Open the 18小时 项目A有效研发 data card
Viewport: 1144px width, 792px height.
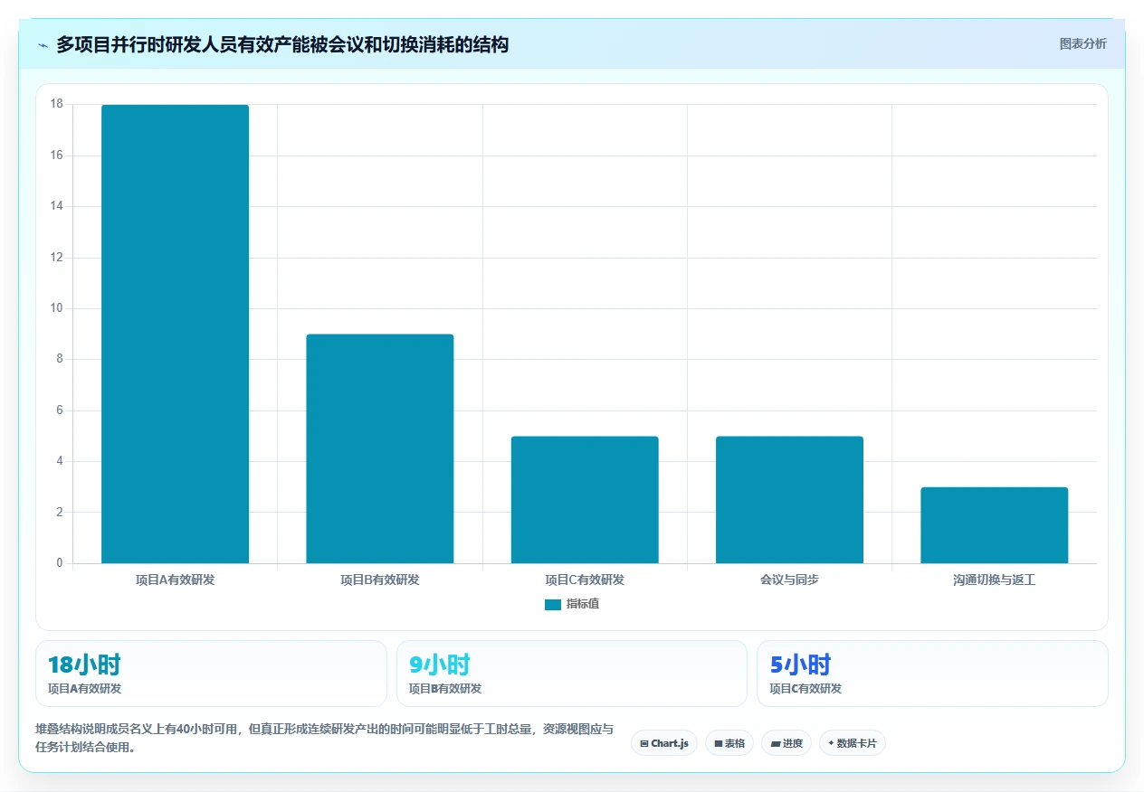pos(211,674)
